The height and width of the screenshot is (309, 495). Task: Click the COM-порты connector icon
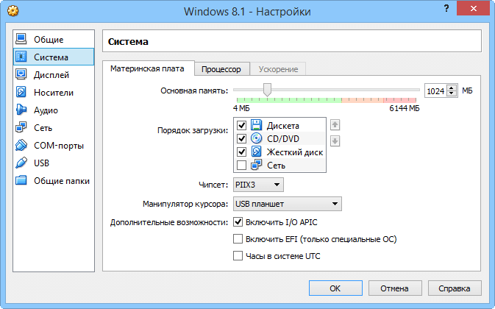(x=21, y=145)
